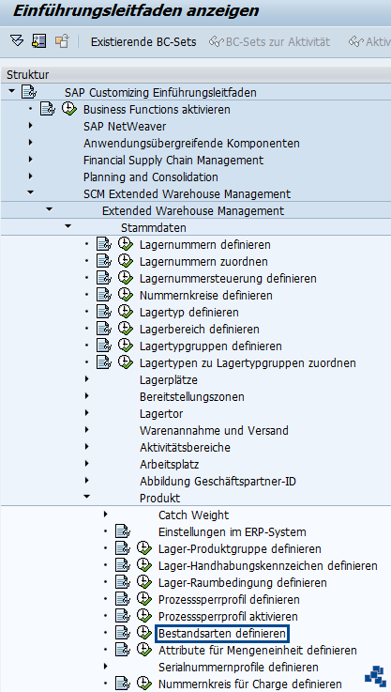The height and width of the screenshot is (692, 391).
Task: Execute Lager-Handhabungskennzeichen definieren activity icon
Action: click(144, 565)
